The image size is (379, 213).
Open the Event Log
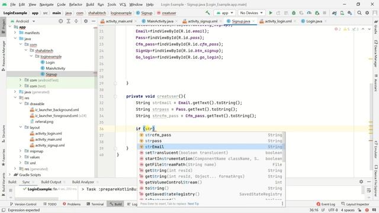coord(326,204)
